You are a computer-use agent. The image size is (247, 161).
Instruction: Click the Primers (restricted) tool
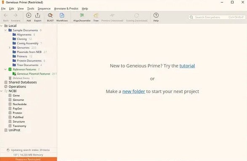[x=112, y=17]
